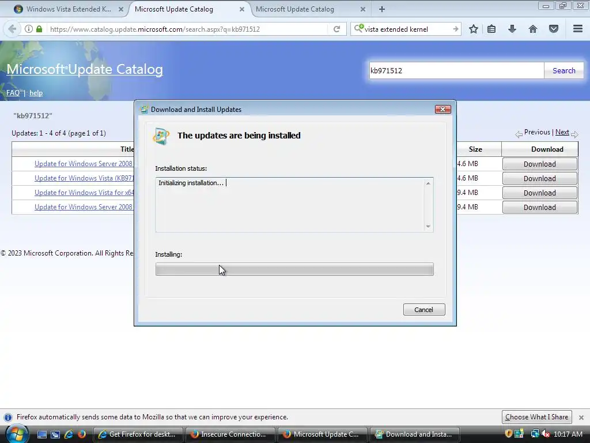This screenshot has width=590, height=443.
Task: Go to Firefox home page
Action: pos(533,29)
